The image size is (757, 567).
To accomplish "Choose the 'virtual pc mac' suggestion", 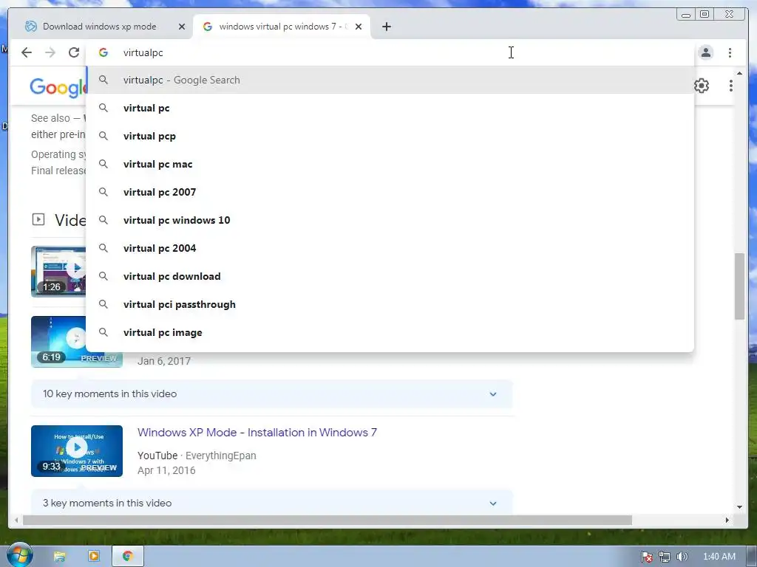I will [x=390, y=164].
